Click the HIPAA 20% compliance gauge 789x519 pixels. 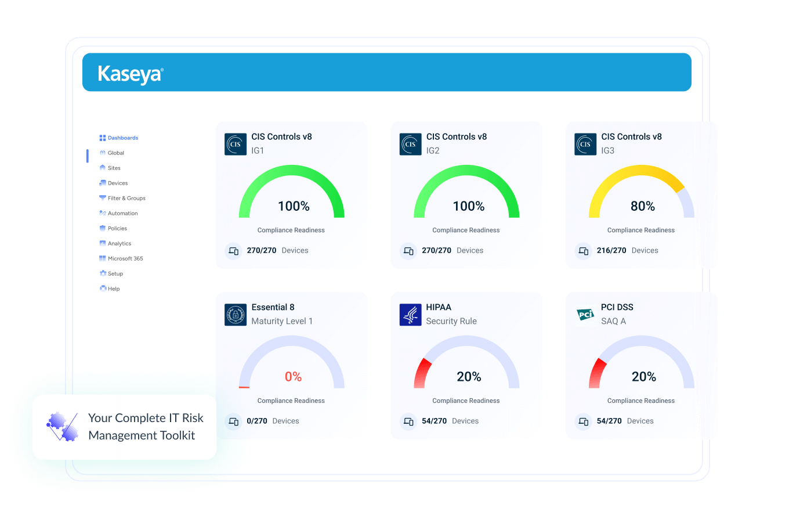tap(466, 362)
